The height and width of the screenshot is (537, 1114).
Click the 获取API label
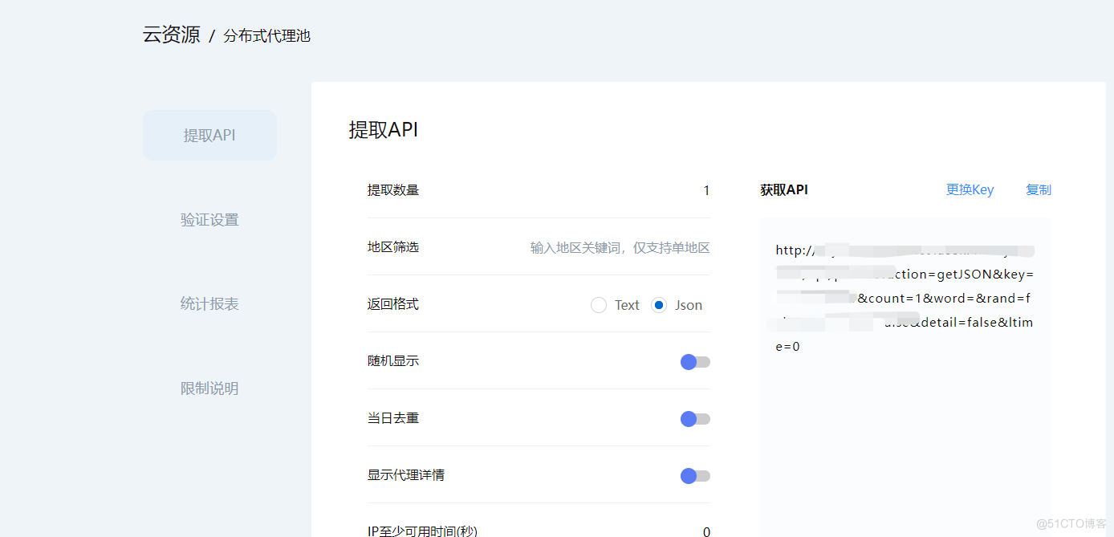pyautogui.click(x=784, y=190)
